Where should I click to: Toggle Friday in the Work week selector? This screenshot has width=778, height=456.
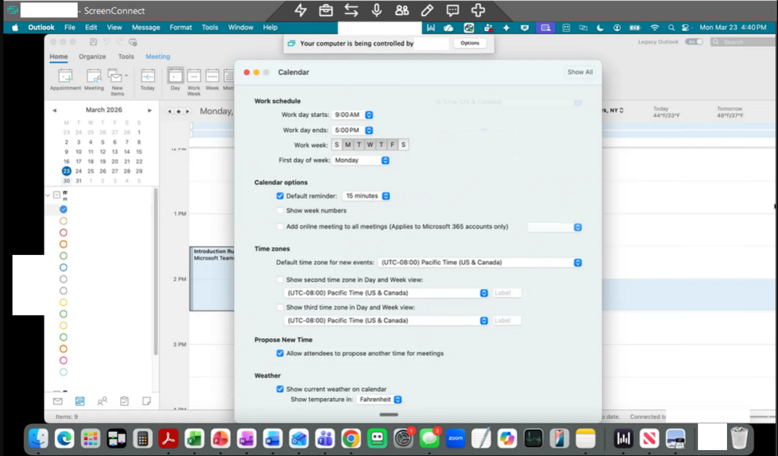click(393, 145)
